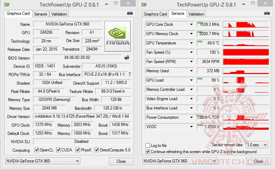The image size is (275, 170).
Task: Click the Memory Type value GDDR5 (Samsung)
Action: click(54, 99)
